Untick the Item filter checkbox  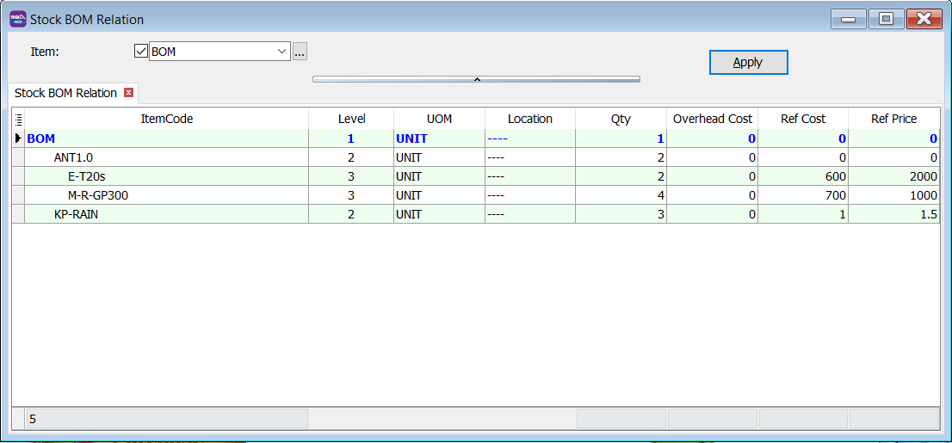(x=142, y=52)
